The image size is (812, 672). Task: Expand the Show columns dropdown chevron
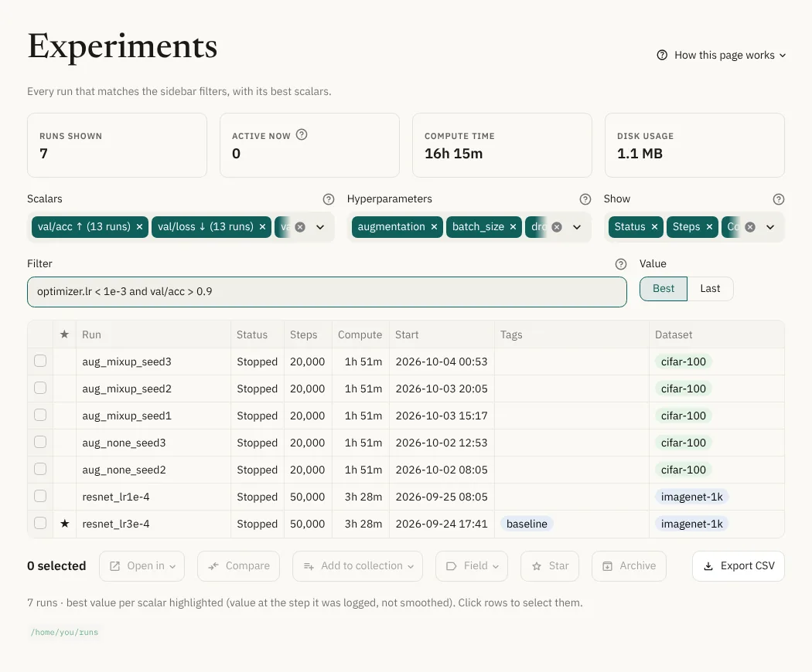(770, 227)
